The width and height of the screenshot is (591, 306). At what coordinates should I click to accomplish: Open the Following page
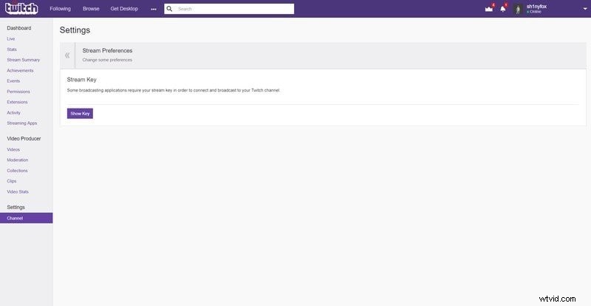(x=60, y=9)
